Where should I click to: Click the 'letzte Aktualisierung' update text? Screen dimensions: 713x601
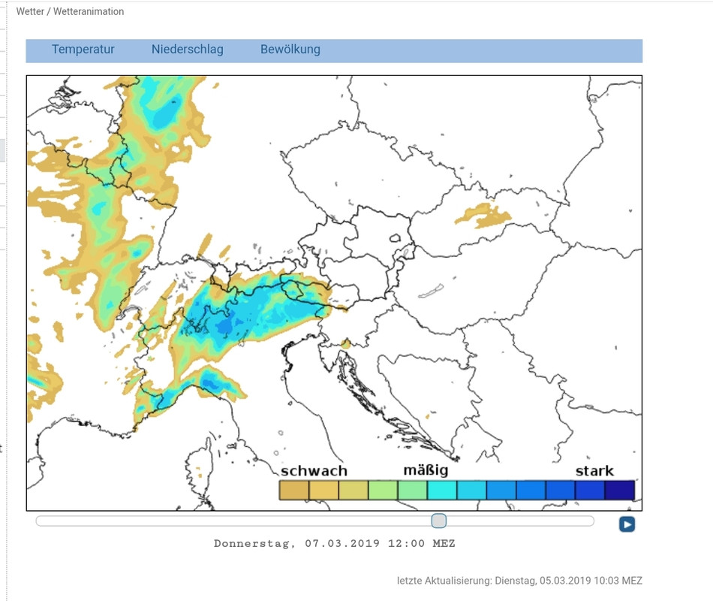pyautogui.click(x=519, y=581)
